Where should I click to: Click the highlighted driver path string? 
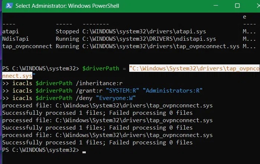coord(194,68)
